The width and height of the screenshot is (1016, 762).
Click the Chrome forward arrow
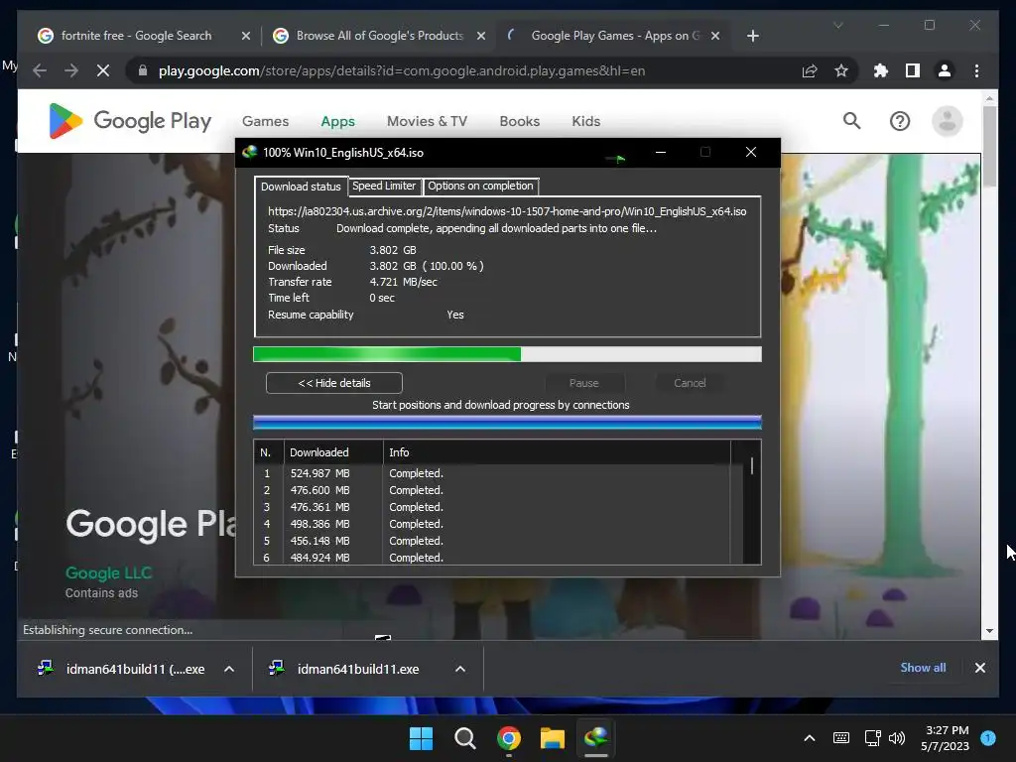[71, 70]
